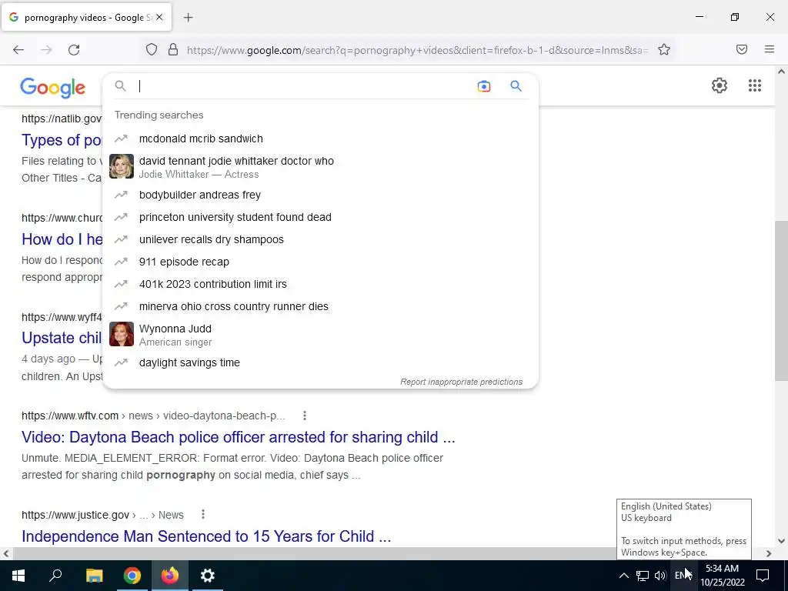Click the page vertical scrollbar thumb
This screenshot has height=591, width=788.
tap(781, 301)
